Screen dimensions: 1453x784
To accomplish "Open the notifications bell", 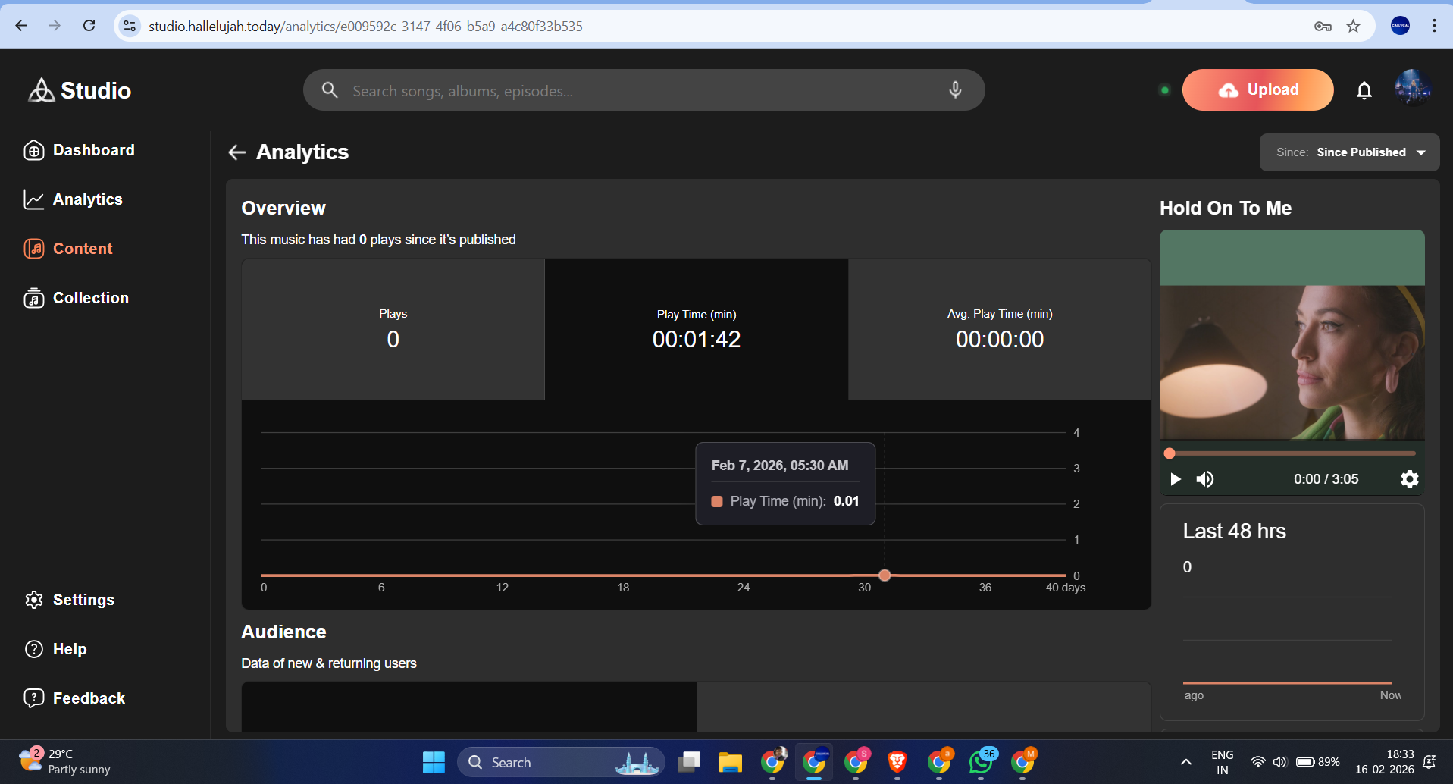I will click(x=1364, y=91).
